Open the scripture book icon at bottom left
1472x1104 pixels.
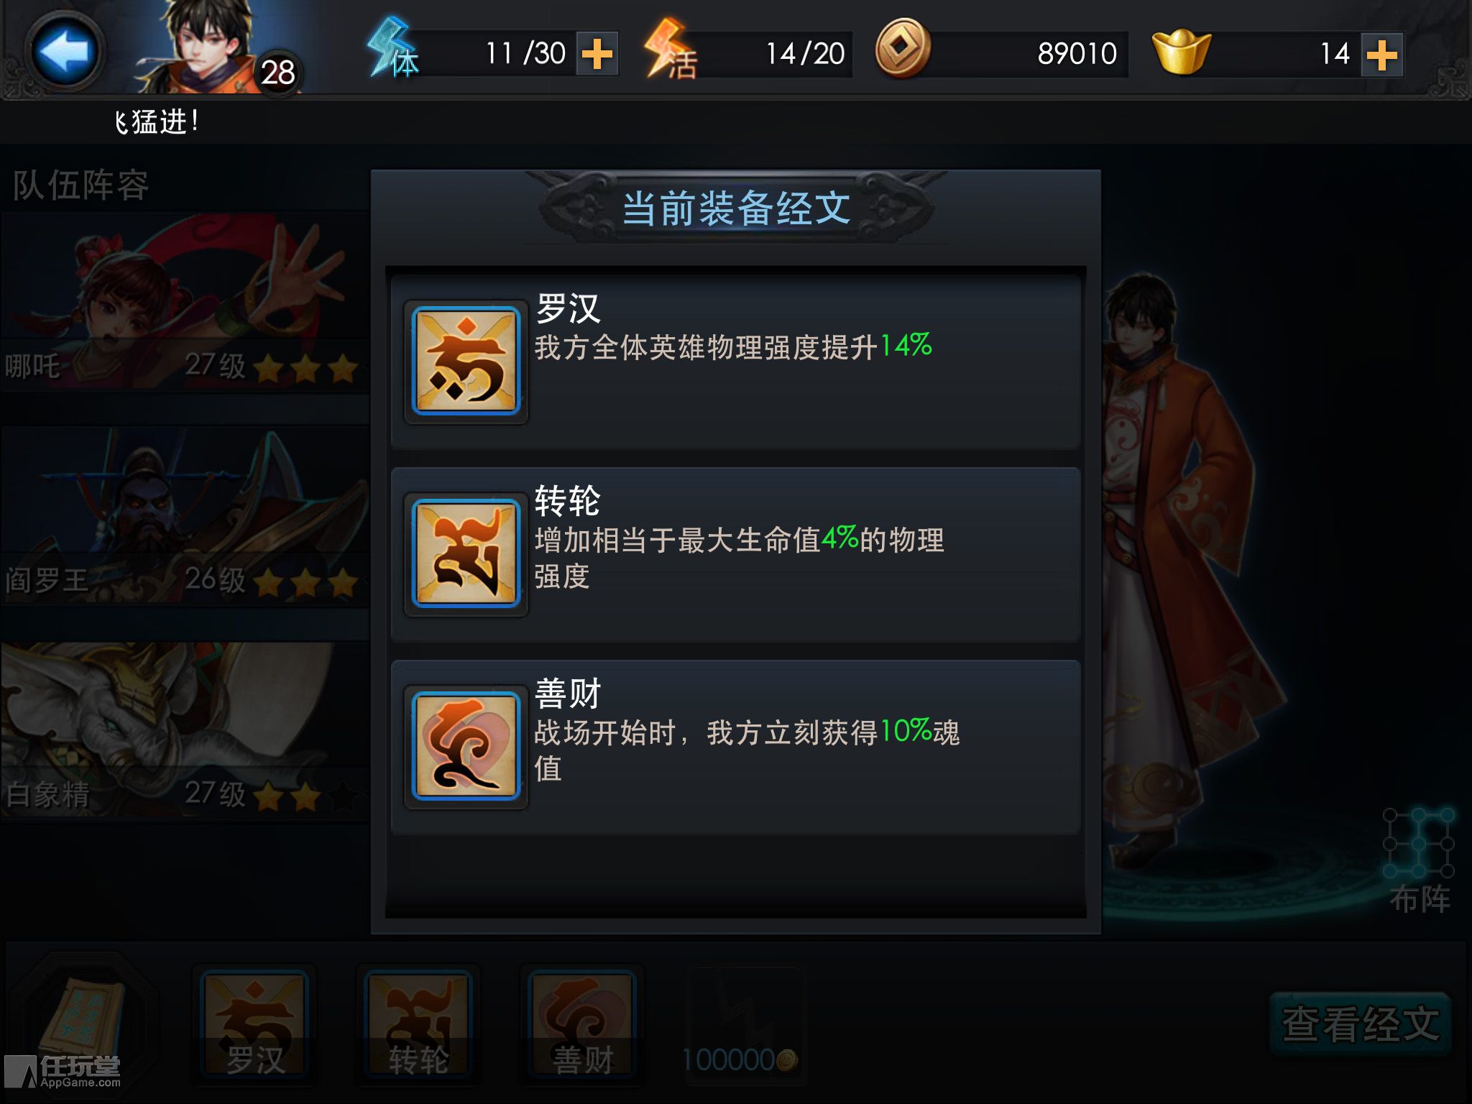[x=83, y=1017]
